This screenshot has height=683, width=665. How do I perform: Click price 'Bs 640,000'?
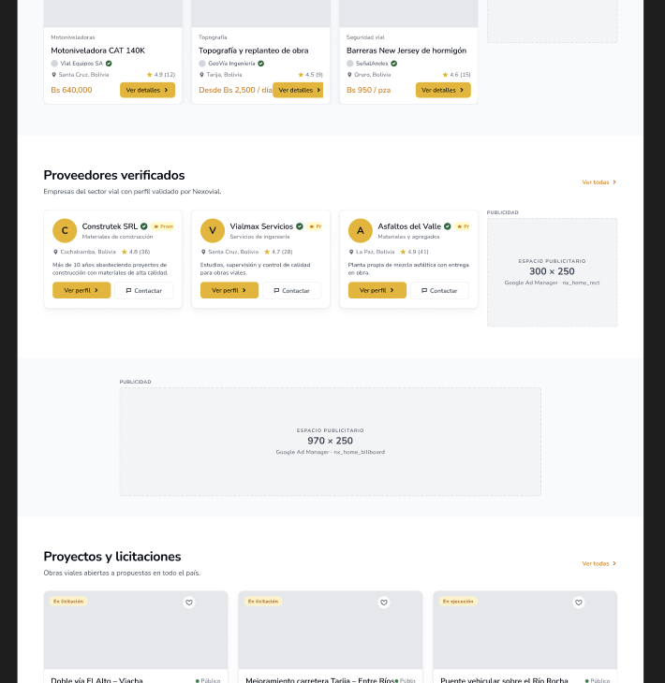pos(71,90)
